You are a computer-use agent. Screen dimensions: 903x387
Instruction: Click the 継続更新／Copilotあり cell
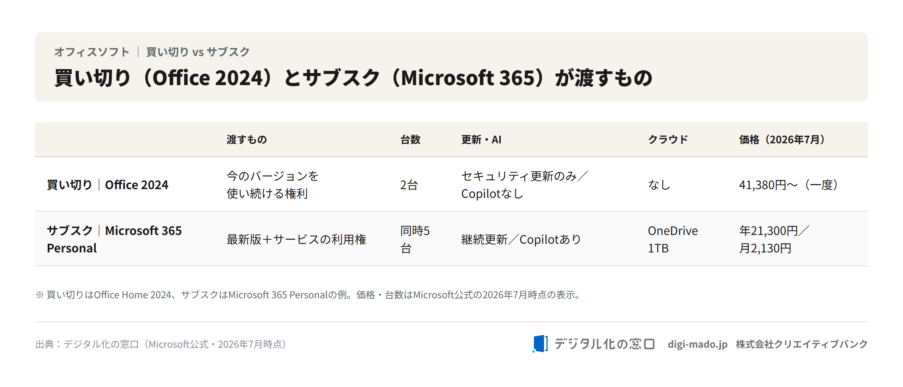[521, 239]
